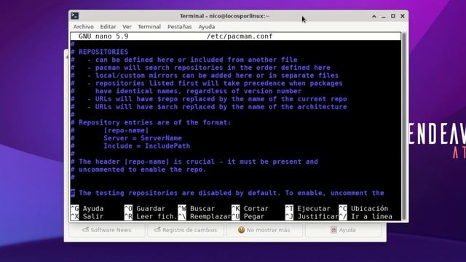Click the '^J Justificar' nano shortcut

point(312,217)
